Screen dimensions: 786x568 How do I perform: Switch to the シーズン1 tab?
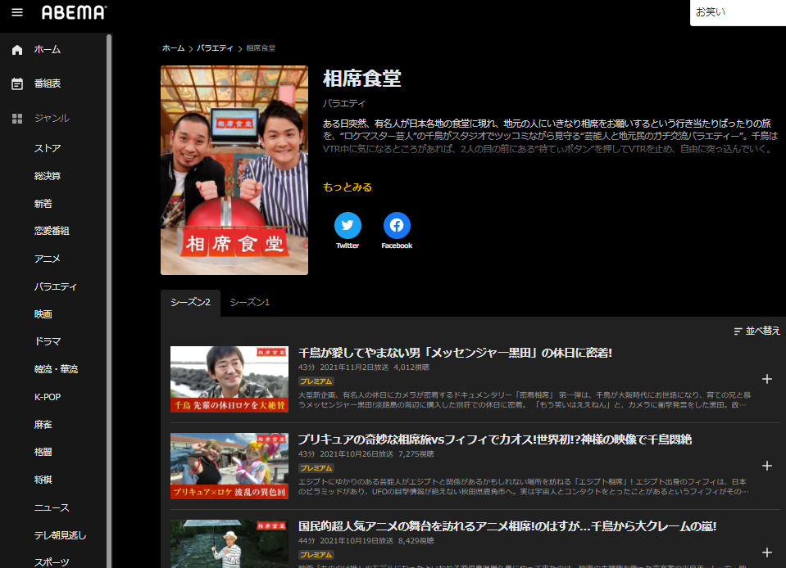(x=249, y=303)
